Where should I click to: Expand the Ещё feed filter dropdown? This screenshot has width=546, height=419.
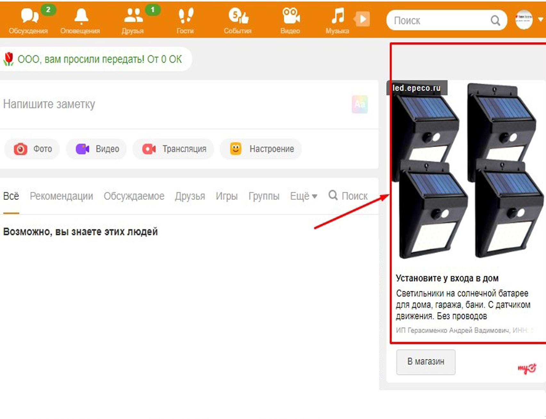point(303,196)
